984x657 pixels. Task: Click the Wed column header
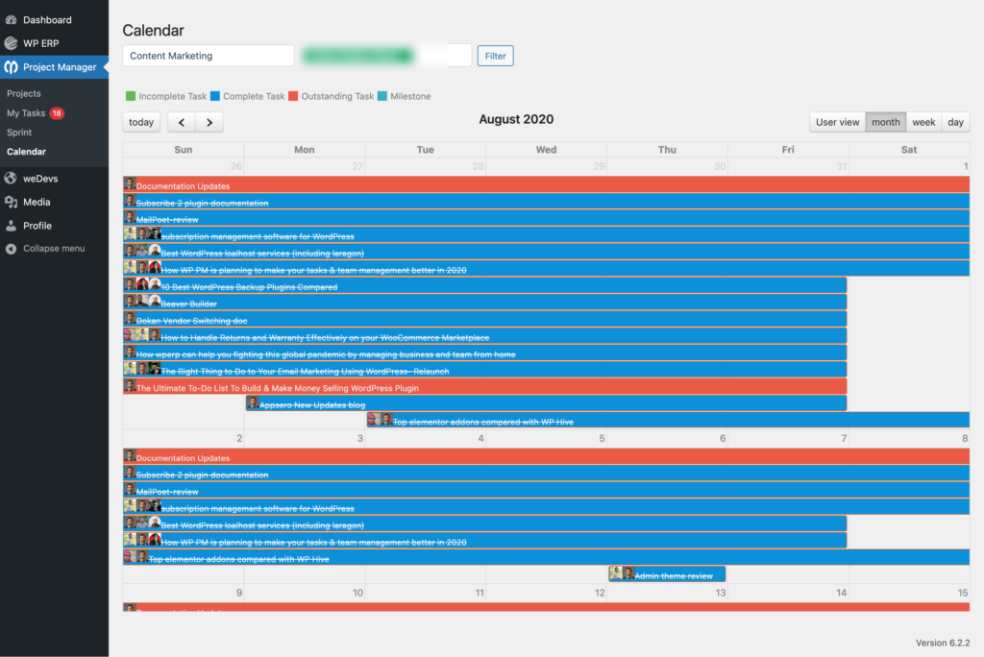[546, 149]
